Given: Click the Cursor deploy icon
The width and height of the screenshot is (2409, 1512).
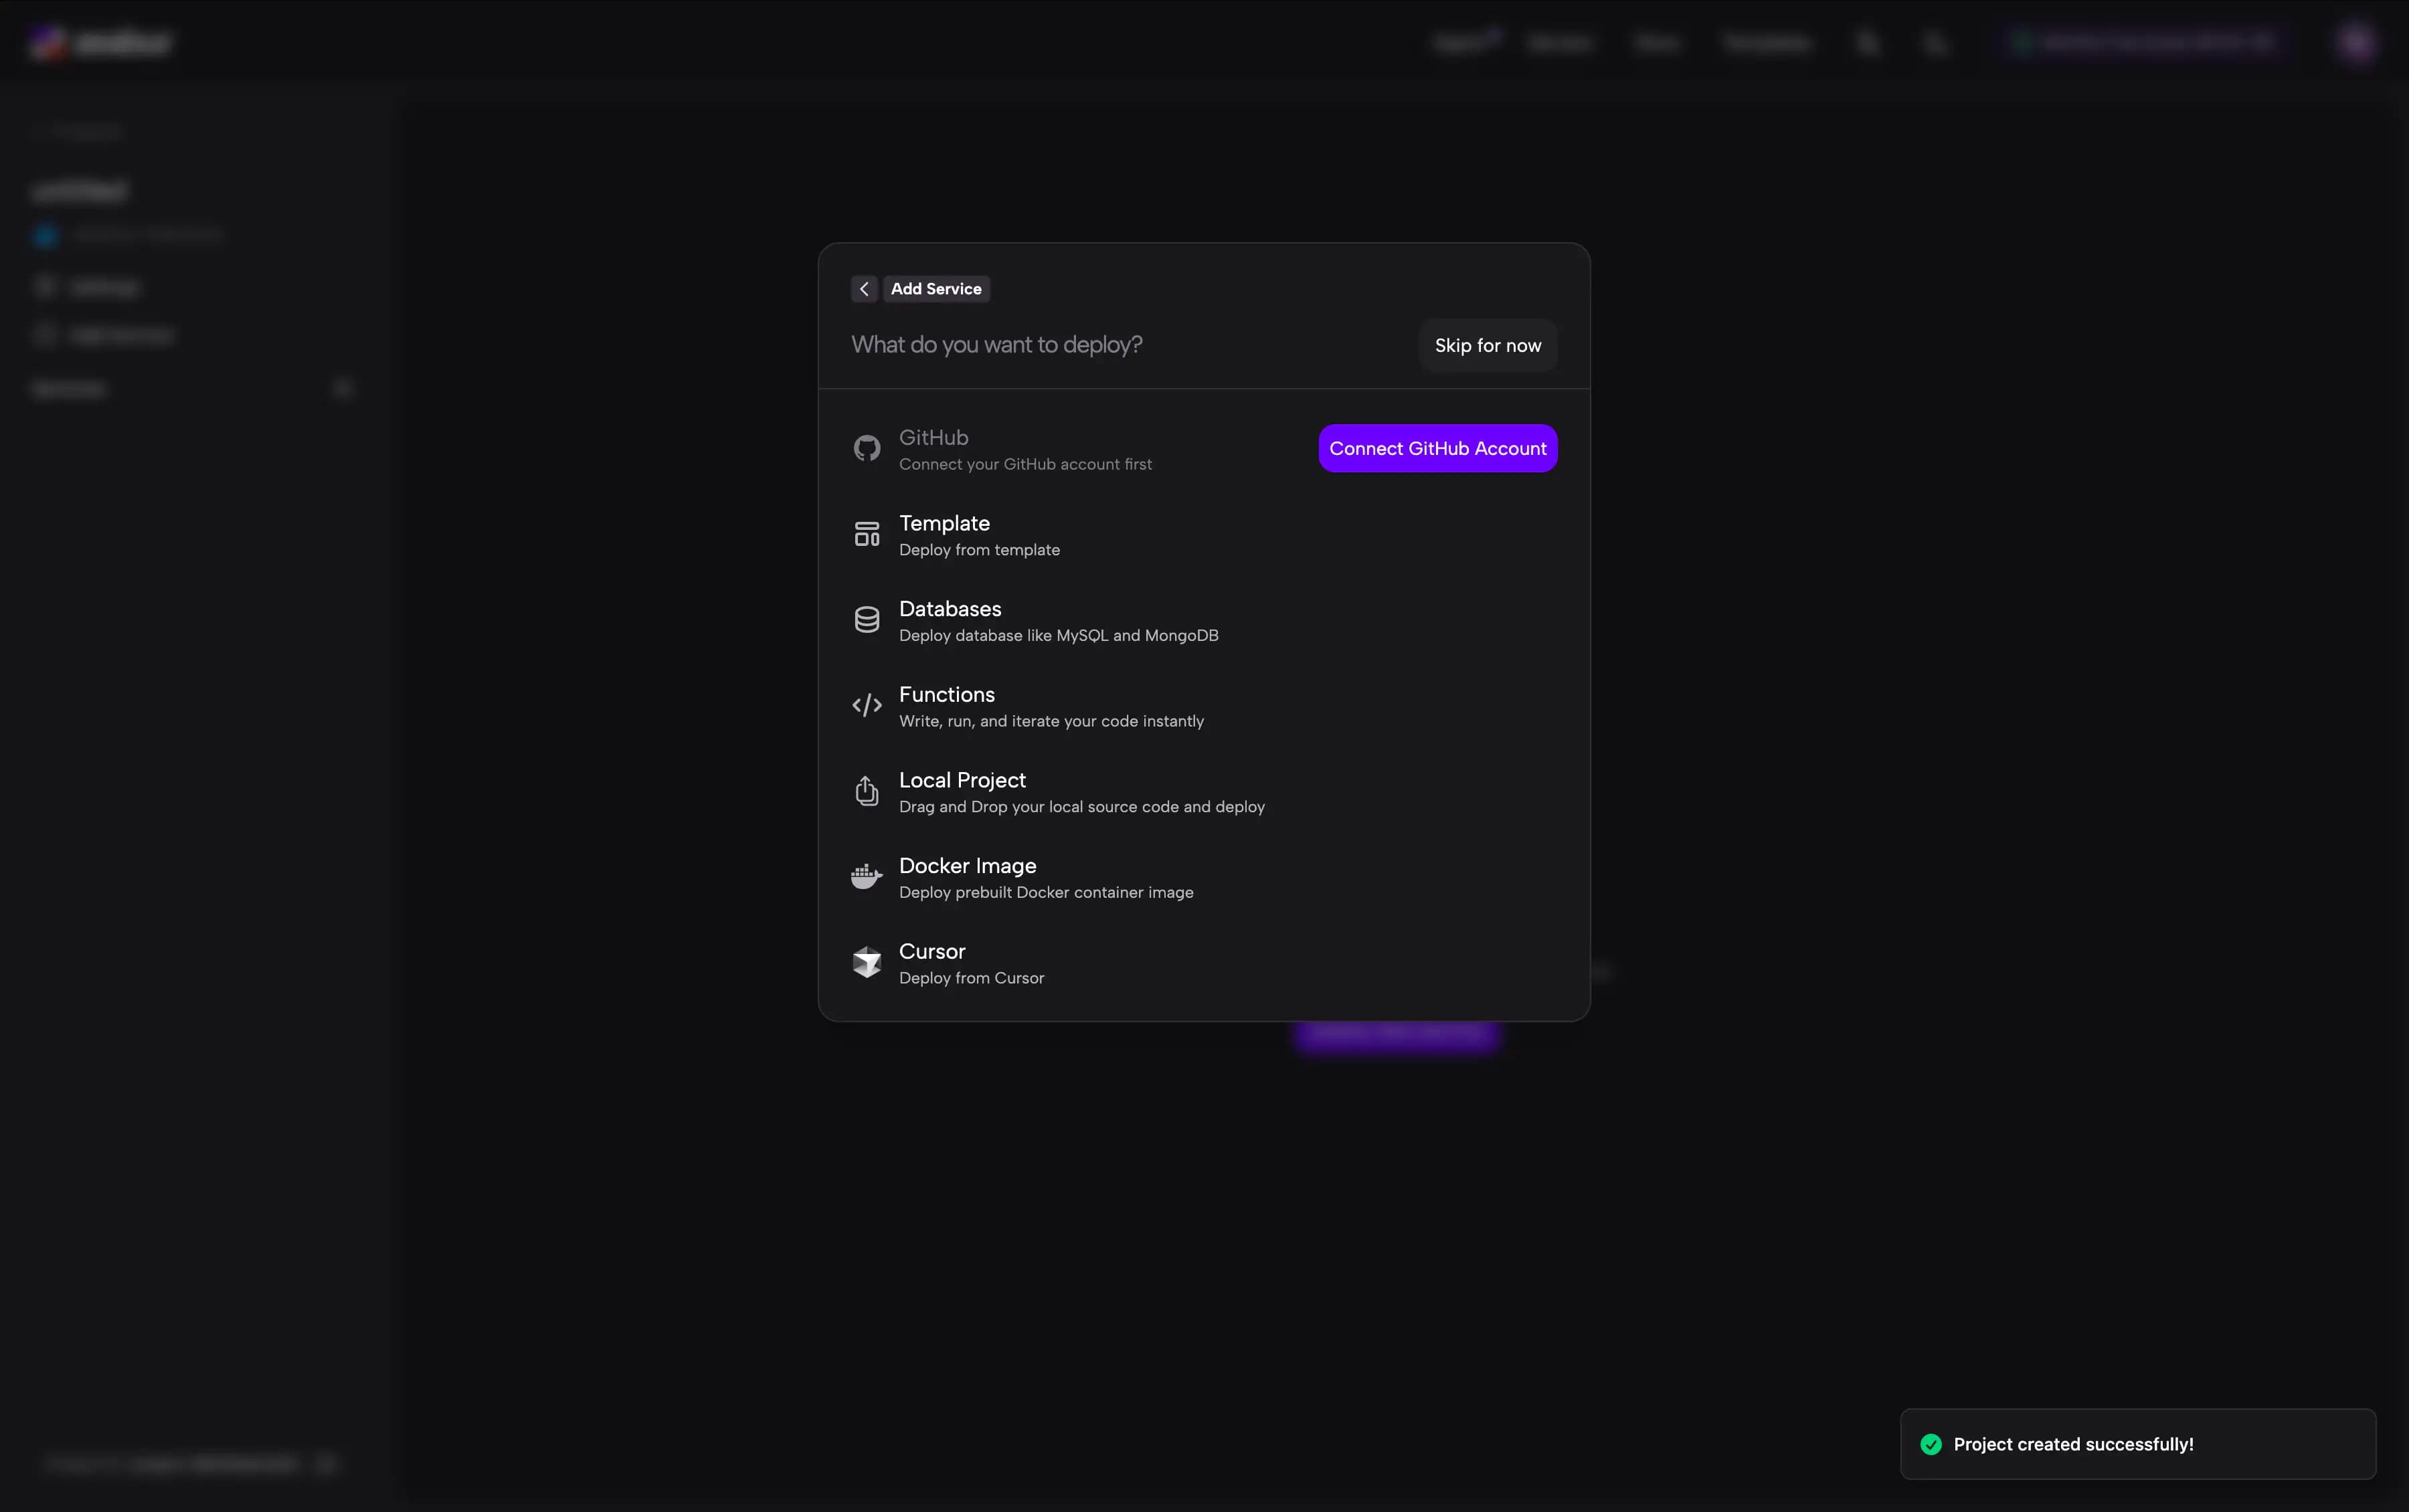Looking at the screenshot, I should click(866, 962).
